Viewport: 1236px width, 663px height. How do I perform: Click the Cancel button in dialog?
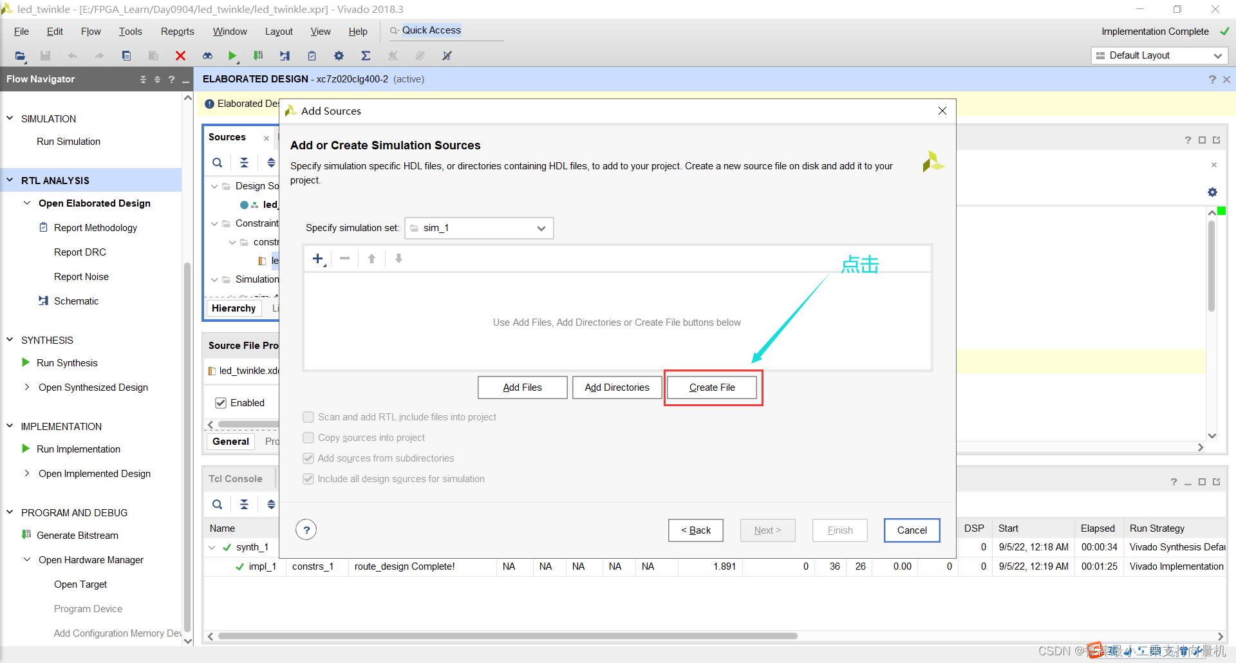[912, 530]
